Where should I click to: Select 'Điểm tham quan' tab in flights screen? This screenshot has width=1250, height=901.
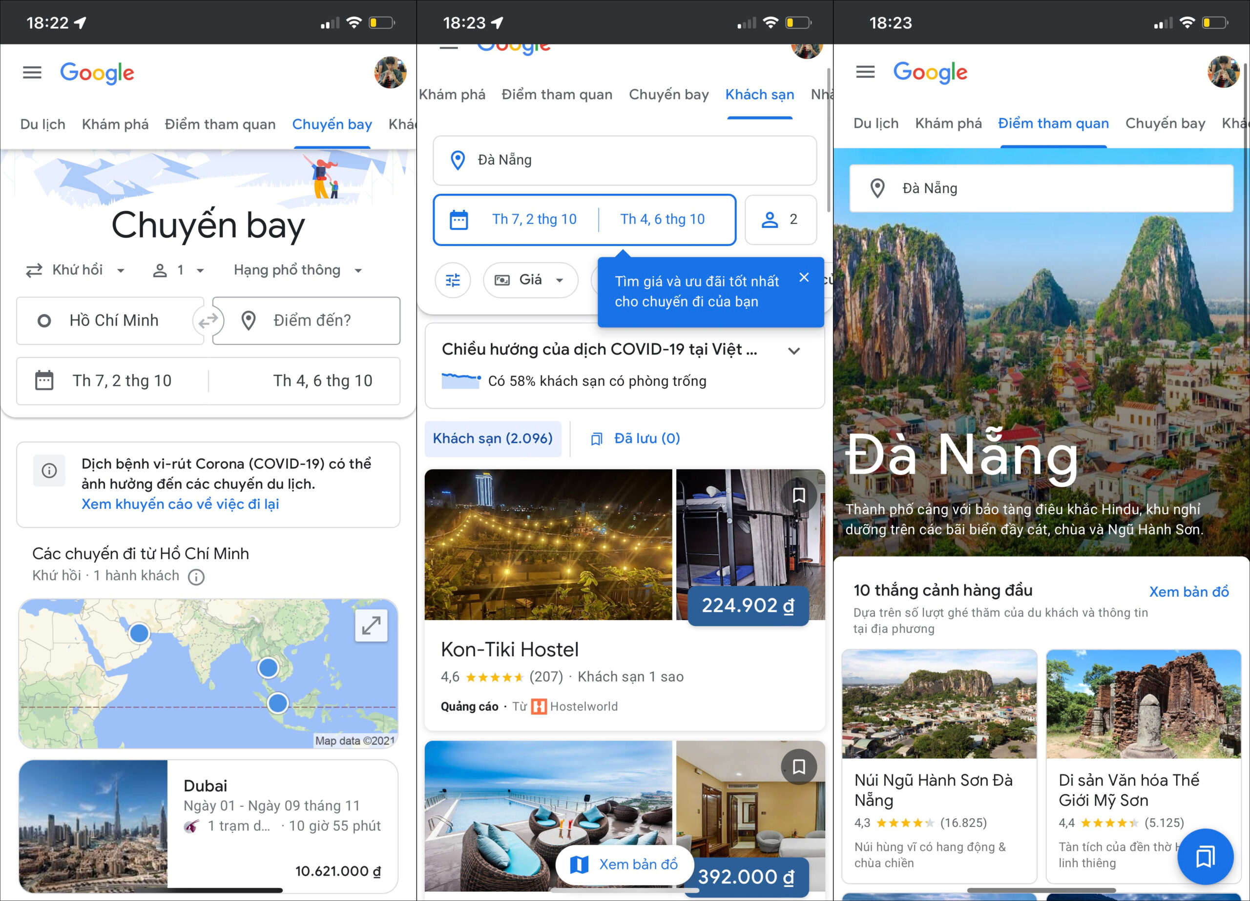(220, 124)
